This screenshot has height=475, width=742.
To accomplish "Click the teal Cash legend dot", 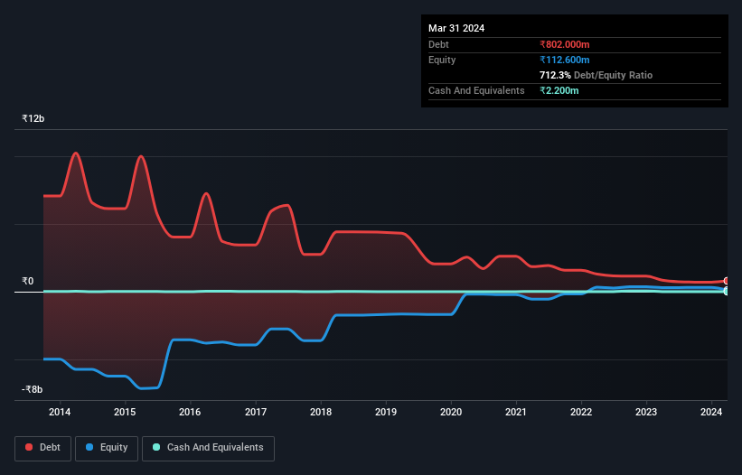I will [x=156, y=447].
